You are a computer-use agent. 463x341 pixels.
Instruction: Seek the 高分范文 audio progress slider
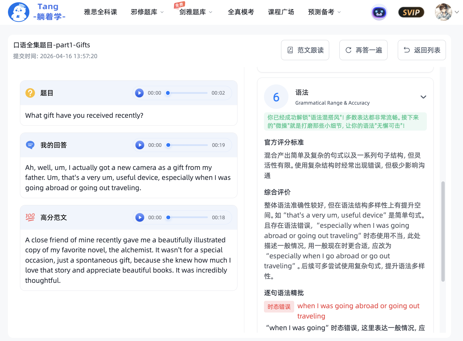point(187,218)
